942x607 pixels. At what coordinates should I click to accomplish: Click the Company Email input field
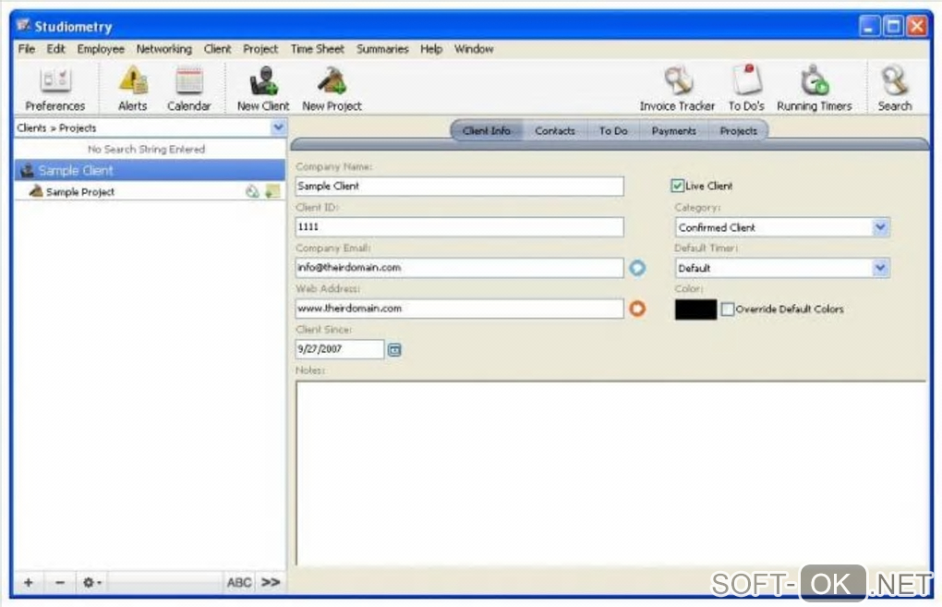point(460,267)
